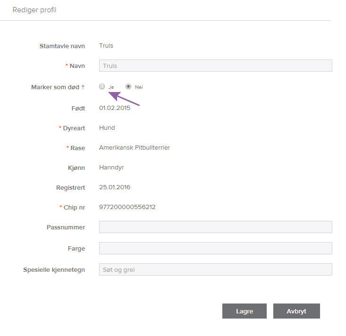Click the Navn input field containing Truls
Screen dimensions: 346x336
pos(215,66)
